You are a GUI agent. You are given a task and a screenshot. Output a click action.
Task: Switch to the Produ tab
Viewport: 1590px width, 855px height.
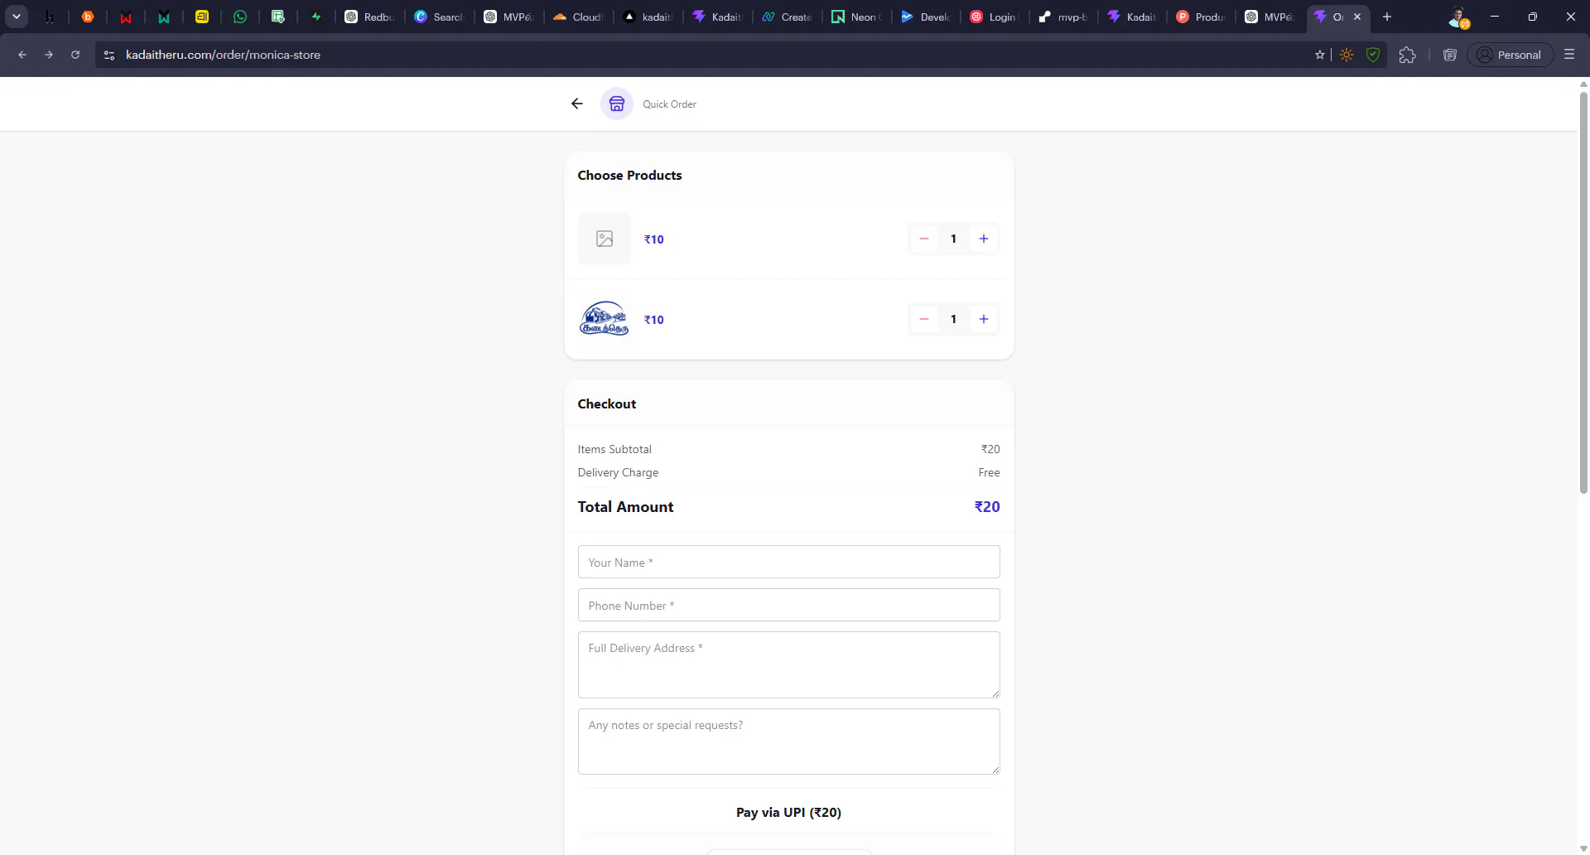pos(1201,17)
